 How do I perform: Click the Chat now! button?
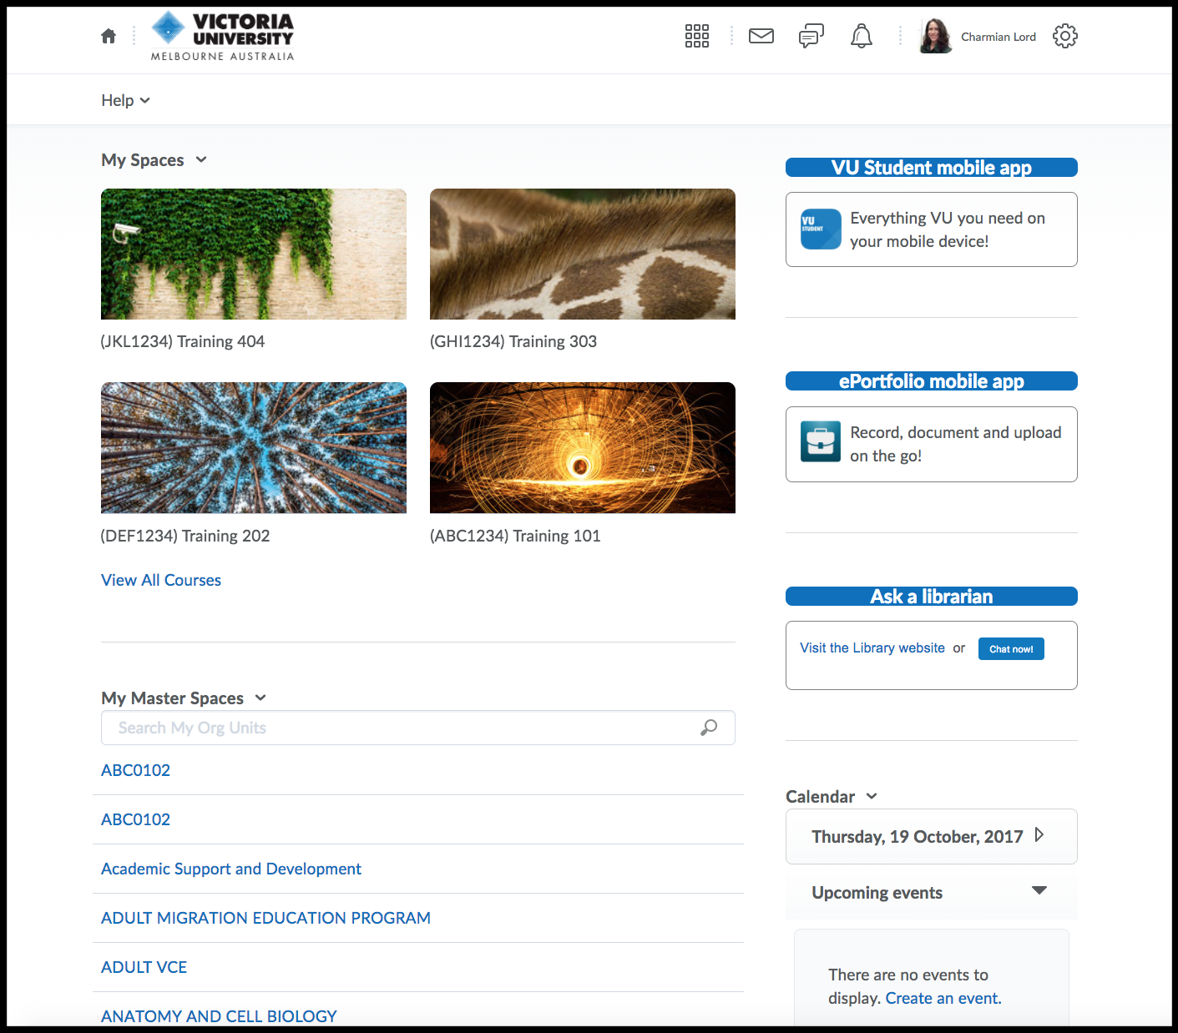(x=1011, y=648)
